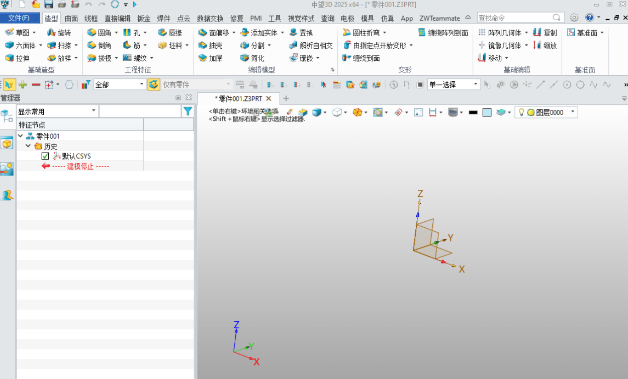Open the 由指定点开始变形 dropdown arrow
The height and width of the screenshot is (379, 628).
411,45
